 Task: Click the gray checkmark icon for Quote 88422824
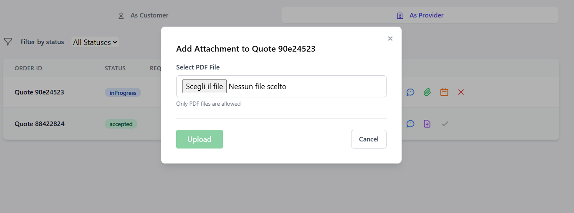coord(445,124)
